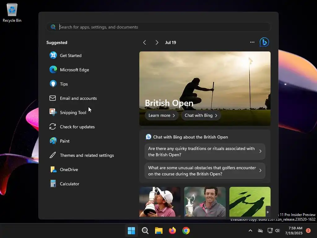Select 'Are there any quirky traditions' suggestion

coord(205,151)
